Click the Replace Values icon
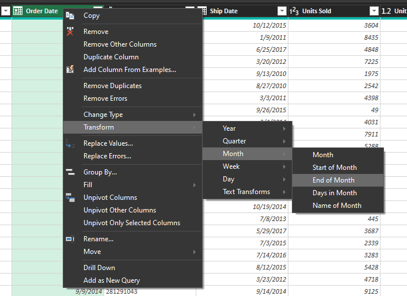 click(x=70, y=143)
